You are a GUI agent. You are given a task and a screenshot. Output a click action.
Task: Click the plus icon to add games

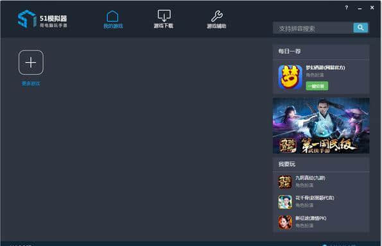coord(31,63)
